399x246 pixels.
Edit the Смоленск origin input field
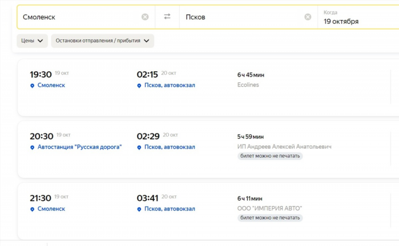81,17
